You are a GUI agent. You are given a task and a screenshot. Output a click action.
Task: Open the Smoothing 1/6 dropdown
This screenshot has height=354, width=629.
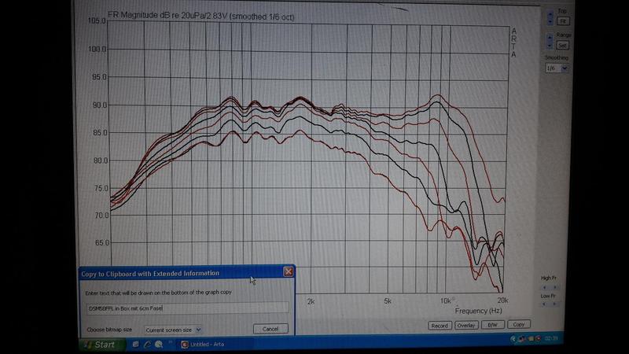point(557,68)
